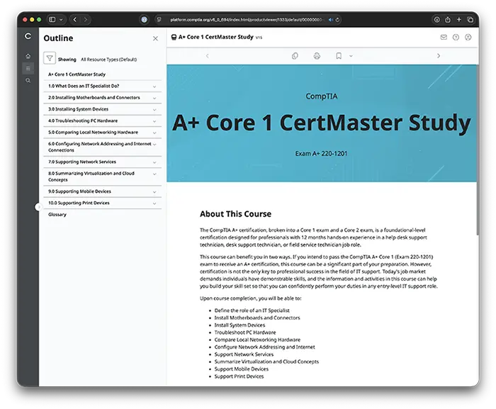Open the bookmark dropdown arrow

(351, 55)
